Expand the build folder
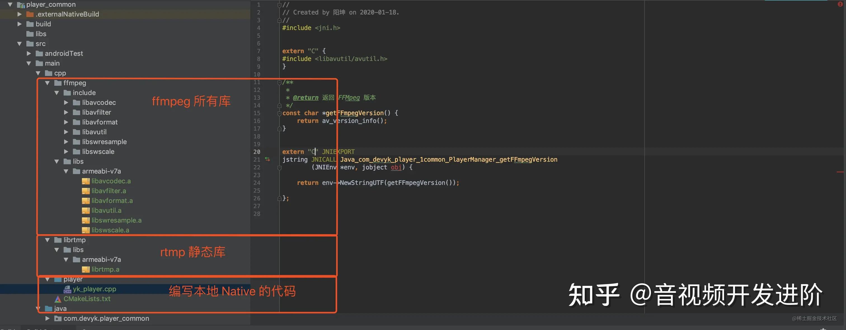This screenshot has height=330, width=846. pos(19,24)
